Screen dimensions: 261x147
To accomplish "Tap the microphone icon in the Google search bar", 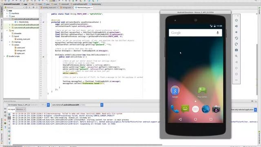I will pos(217,33).
